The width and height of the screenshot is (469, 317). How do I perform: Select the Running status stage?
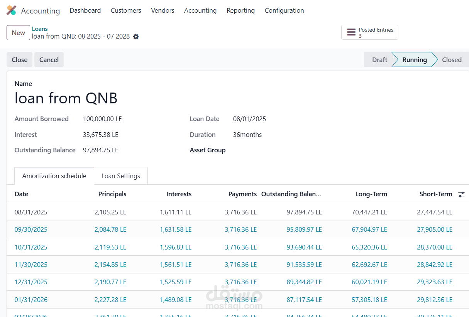point(415,60)
